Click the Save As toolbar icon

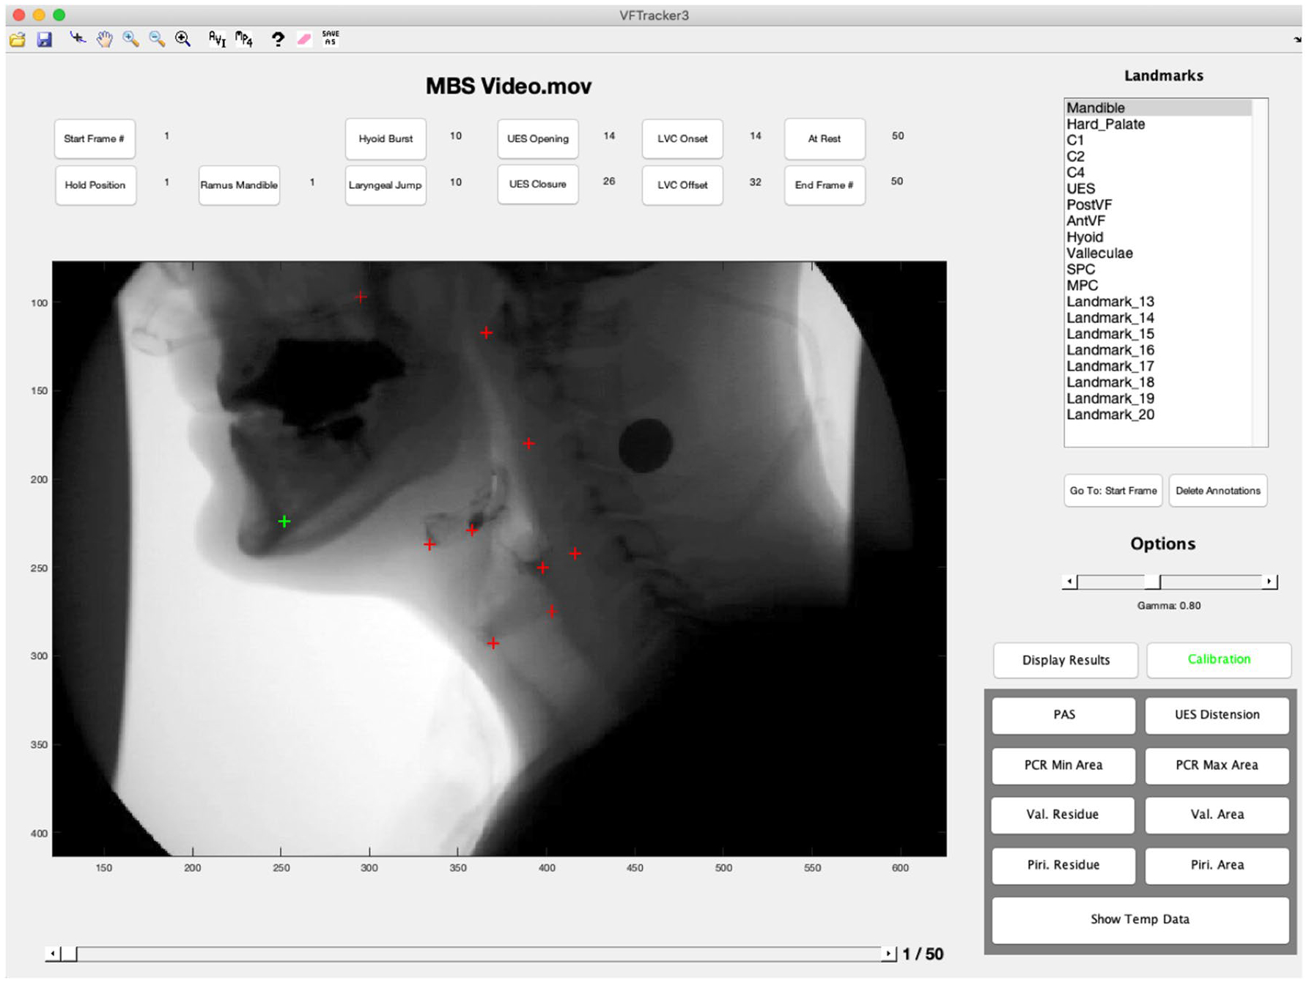click(331, 38)
